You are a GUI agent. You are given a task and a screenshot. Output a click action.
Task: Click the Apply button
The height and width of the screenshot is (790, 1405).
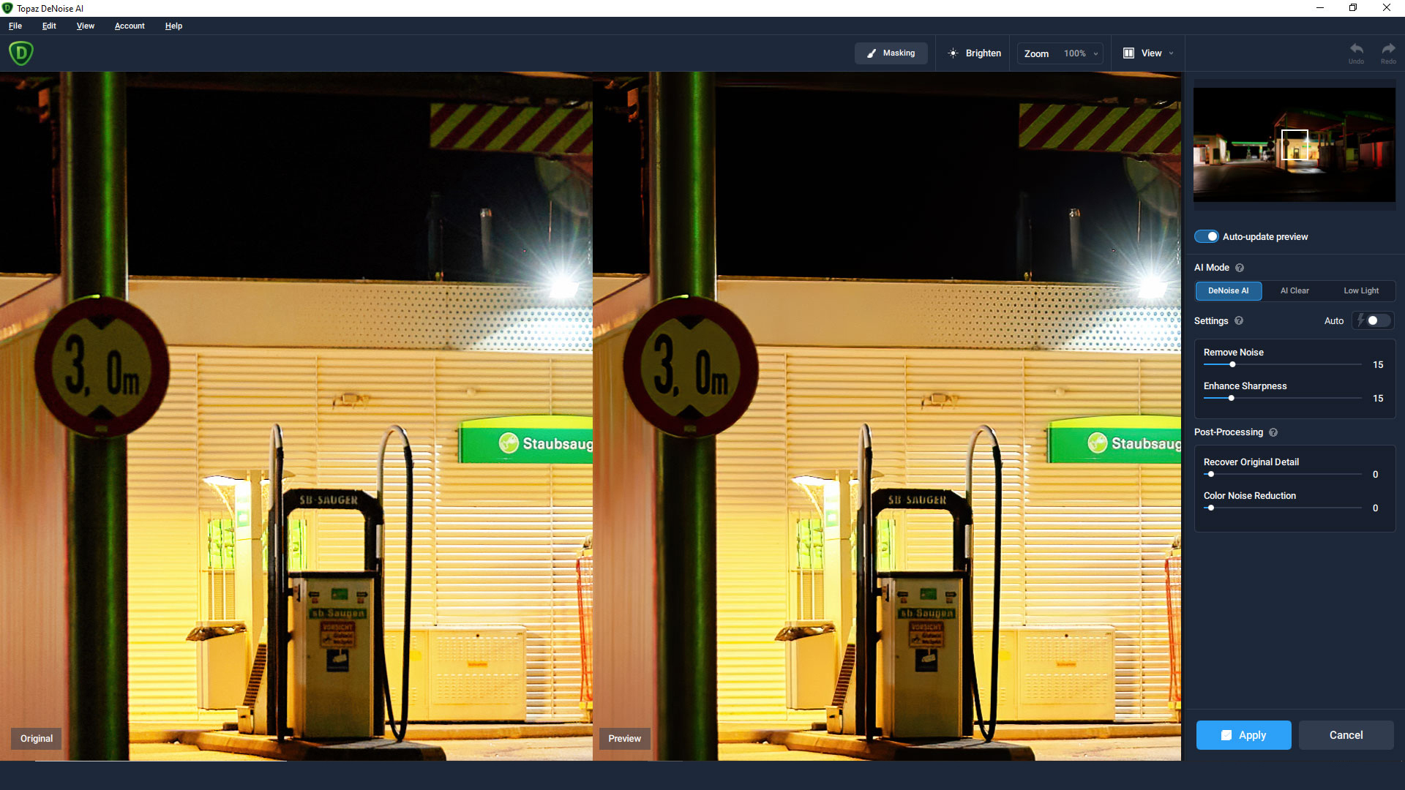click(1243, 735)
